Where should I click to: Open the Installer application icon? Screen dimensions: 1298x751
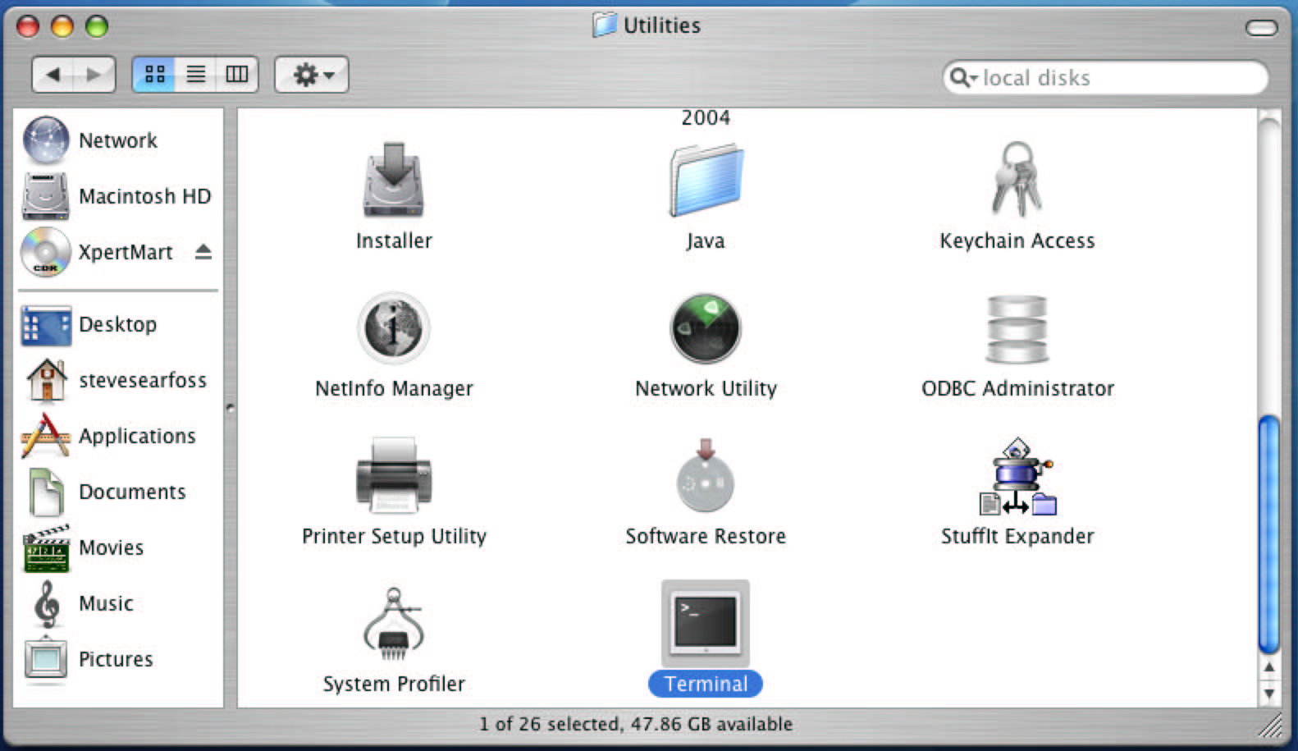click(x=394, y=180)
